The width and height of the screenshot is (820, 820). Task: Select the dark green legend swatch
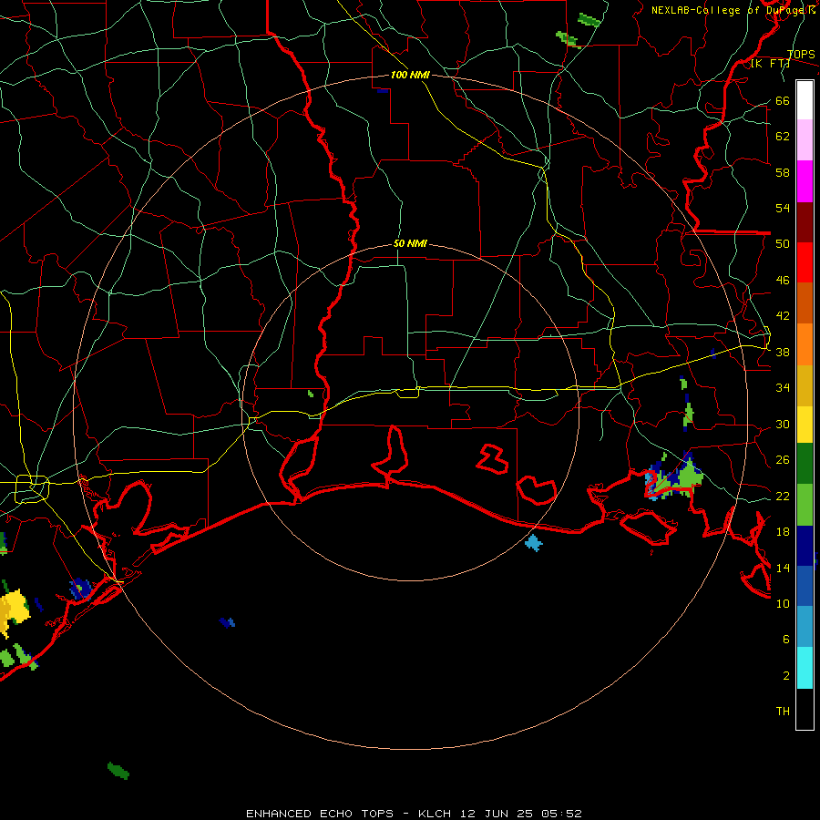coord(805,464)
